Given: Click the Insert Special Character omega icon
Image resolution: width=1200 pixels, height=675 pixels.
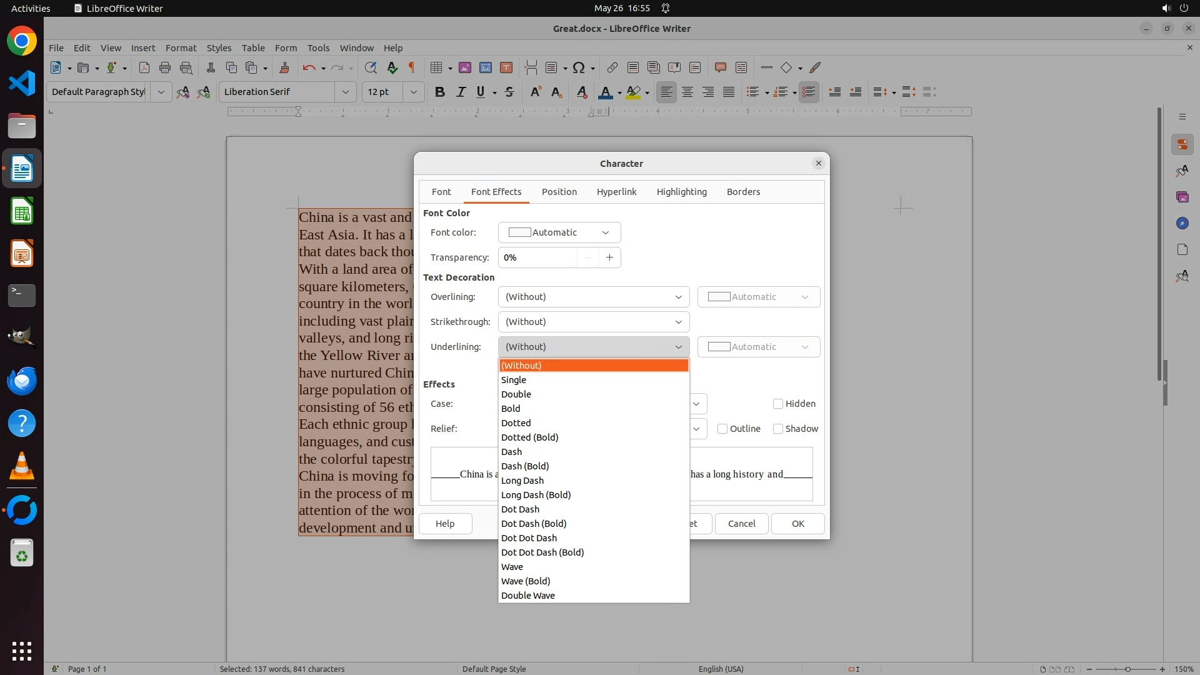Looking at the screenshot, I should click(579, 67).
